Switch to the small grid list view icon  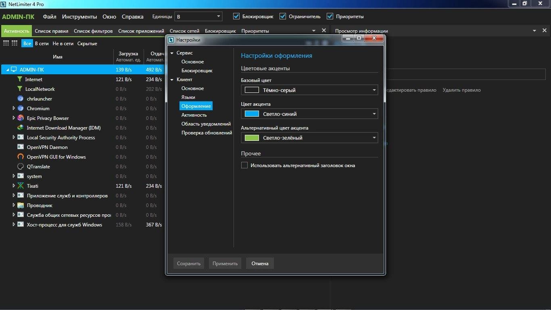pyautogui.click(x=6, y=43)
